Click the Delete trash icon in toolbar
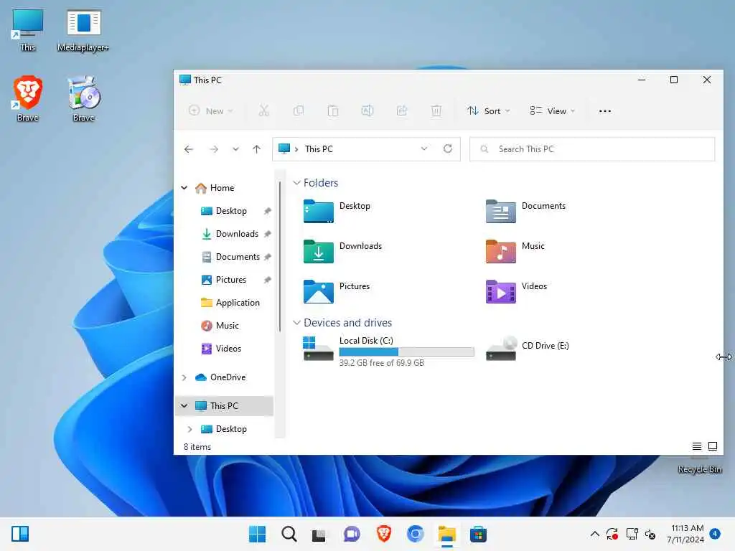Image resolution: width=735 pixels, height=551 pixels. [436, 111]
